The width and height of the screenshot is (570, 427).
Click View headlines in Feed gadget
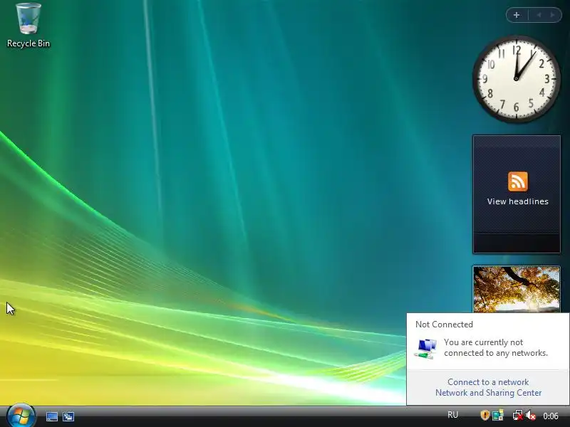(x=518, y=201)
